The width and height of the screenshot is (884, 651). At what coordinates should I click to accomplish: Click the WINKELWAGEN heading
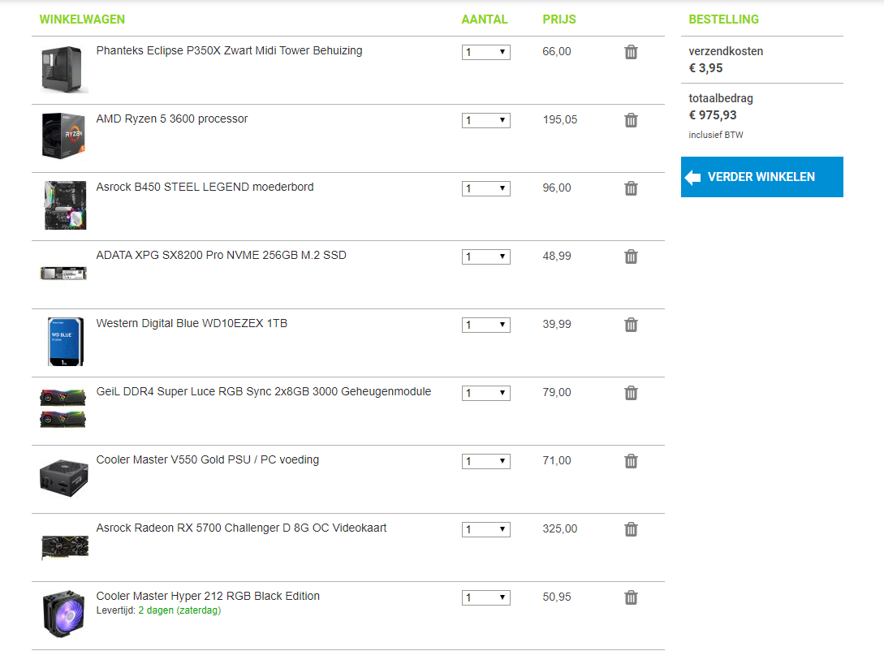pyautogui.click(x=82, y=19)
